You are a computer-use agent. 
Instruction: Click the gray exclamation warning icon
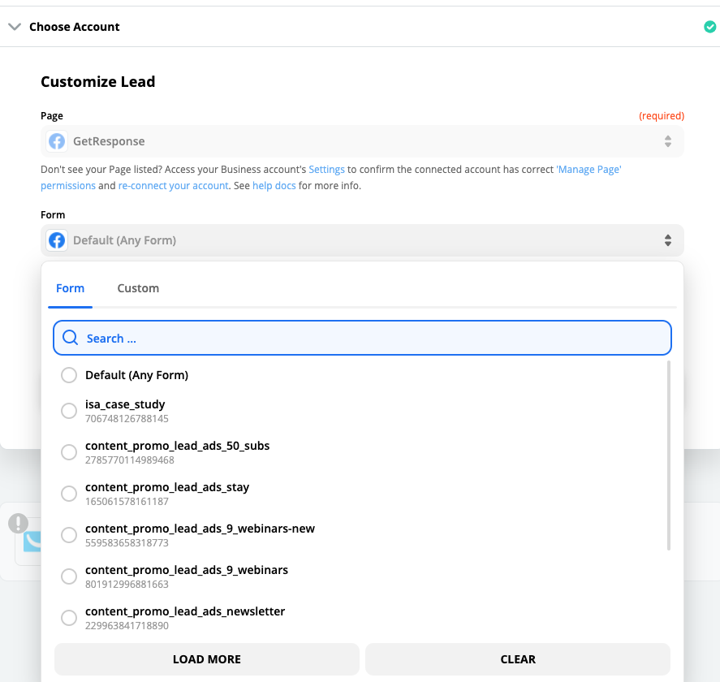point(19,523)
